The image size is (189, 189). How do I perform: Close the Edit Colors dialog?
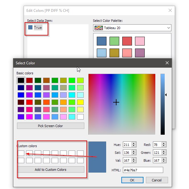coord(170,10)
